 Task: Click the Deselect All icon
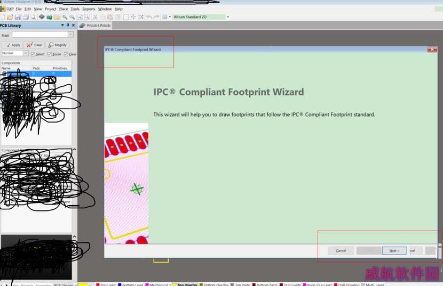coord(141,17)
